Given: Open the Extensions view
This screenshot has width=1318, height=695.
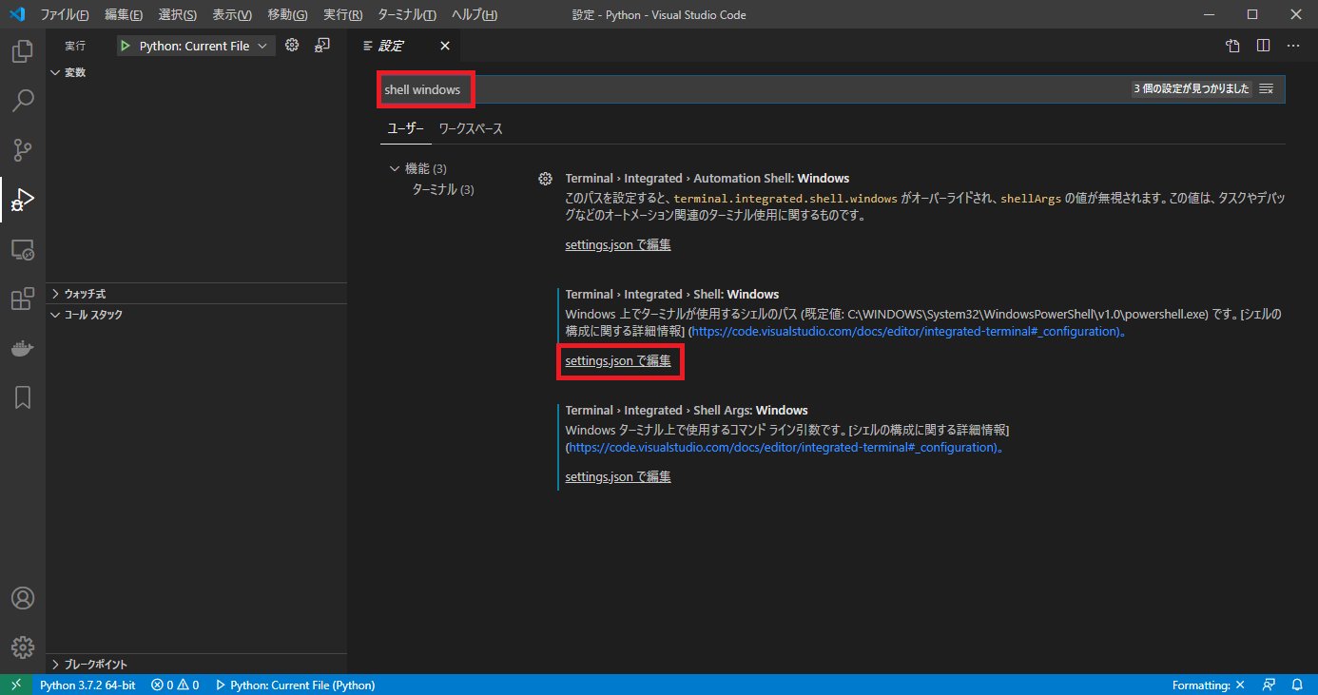Looking at the screenshot, I should (x=23, y=299).
